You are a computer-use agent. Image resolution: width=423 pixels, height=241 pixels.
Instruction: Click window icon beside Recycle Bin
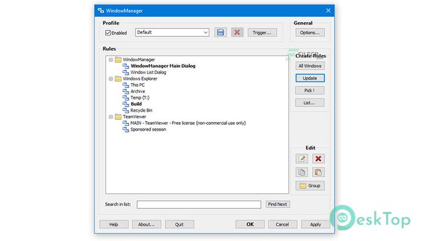tap(126, 110)
